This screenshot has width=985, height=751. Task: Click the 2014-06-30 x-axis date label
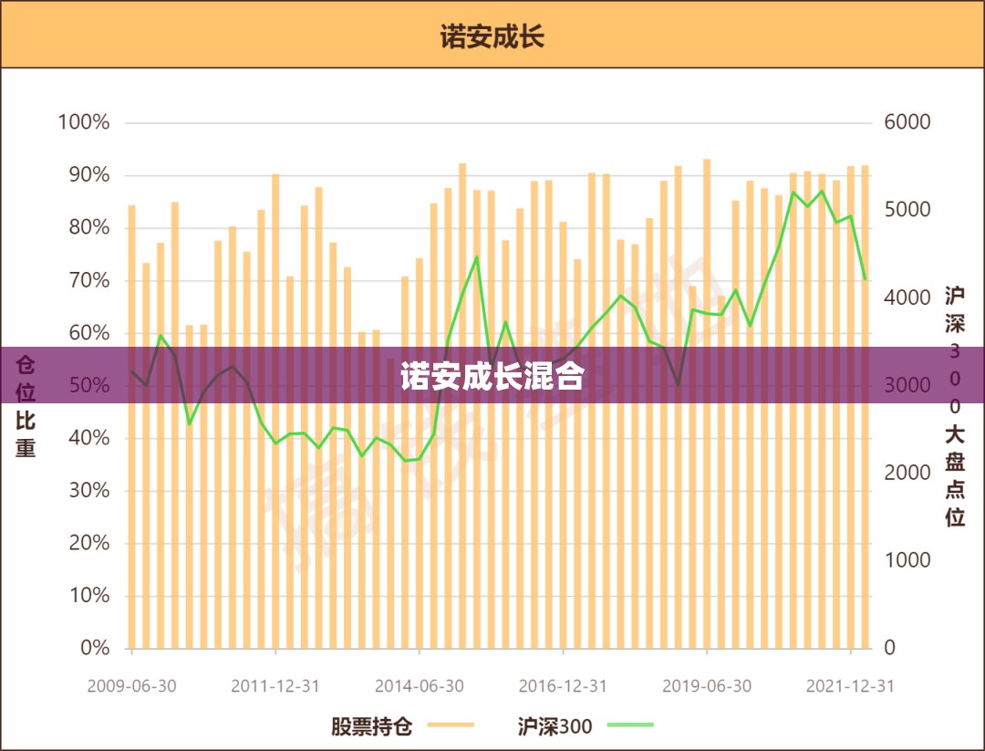pyautogui.click(x=419, y=685)
